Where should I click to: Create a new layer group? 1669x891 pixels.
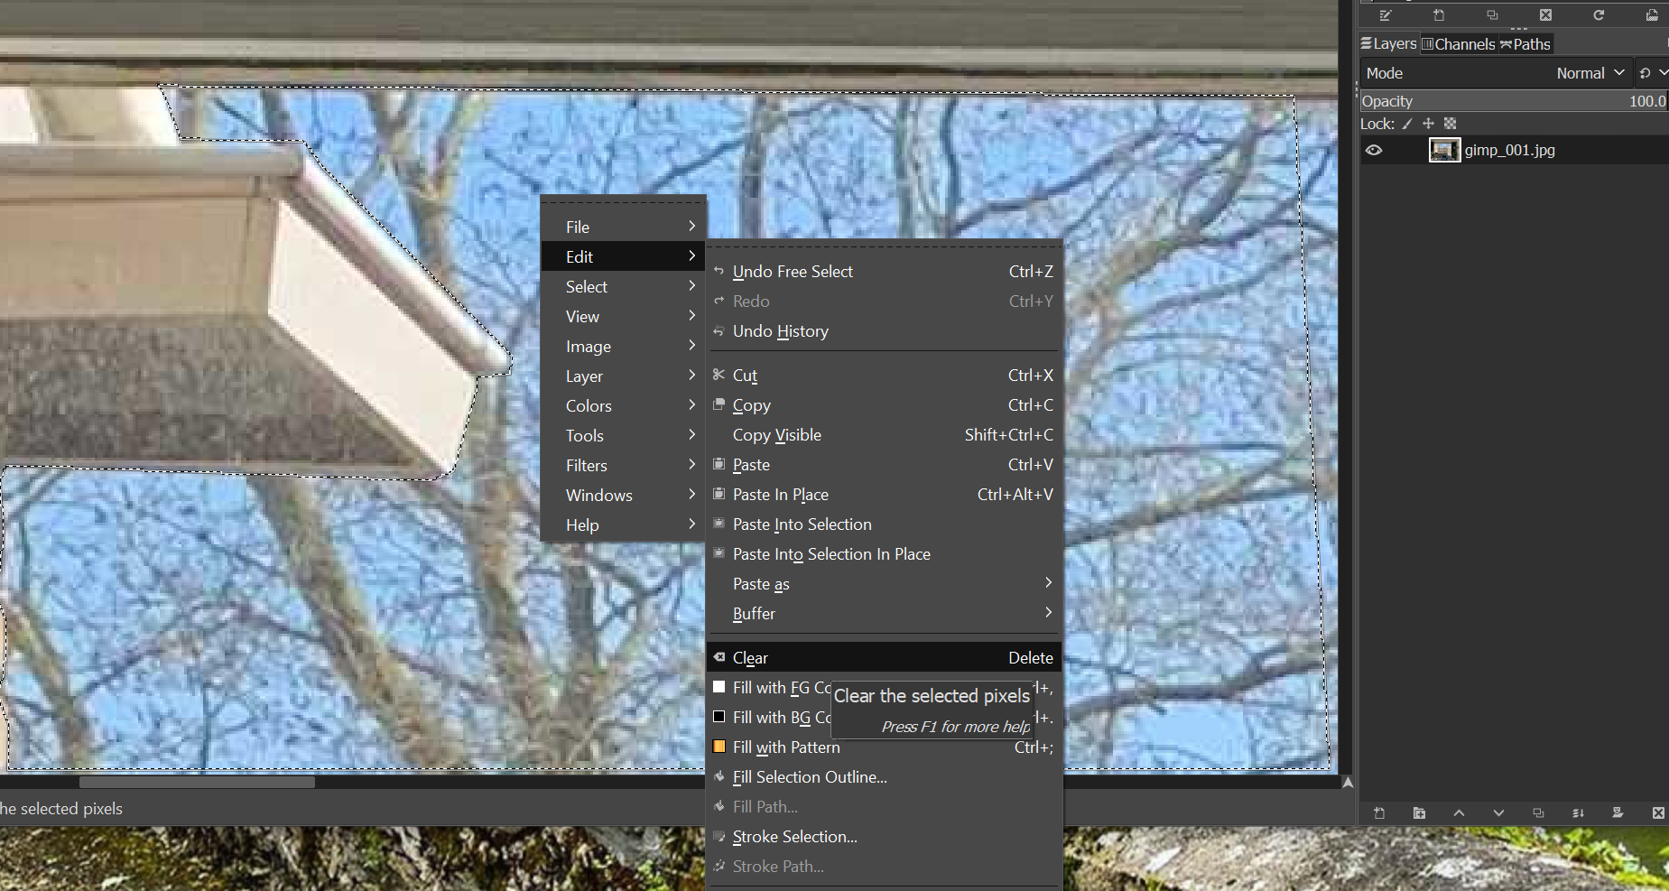point(1420,812)
